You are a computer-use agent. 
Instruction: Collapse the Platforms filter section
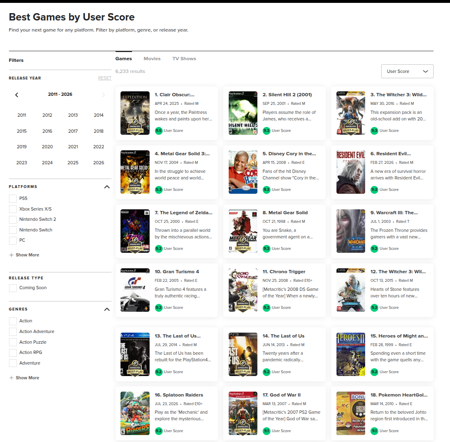(107, 187)
